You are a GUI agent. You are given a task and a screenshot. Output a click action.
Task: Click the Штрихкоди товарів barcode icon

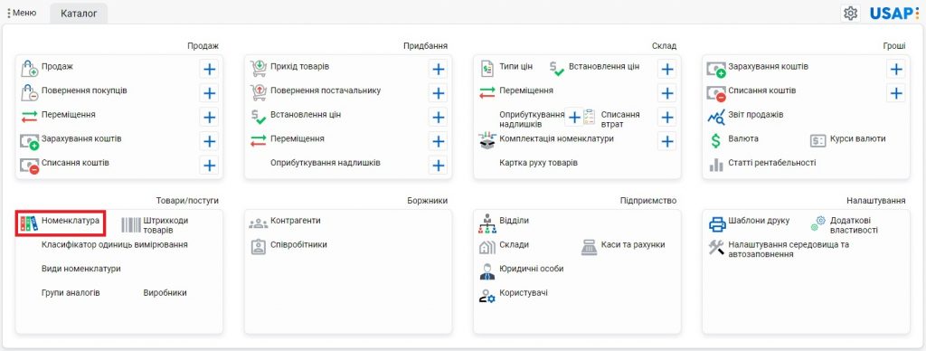tap(131, 225)
